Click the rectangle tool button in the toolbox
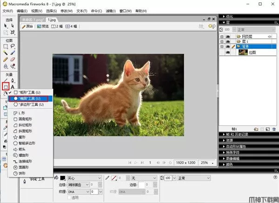This screenshot has width=279, height=203. [x=6, y=86]
